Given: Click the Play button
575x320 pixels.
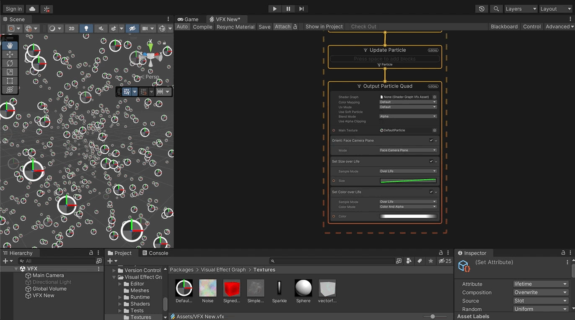Looking at the screenshot, I should coord(275,9).
